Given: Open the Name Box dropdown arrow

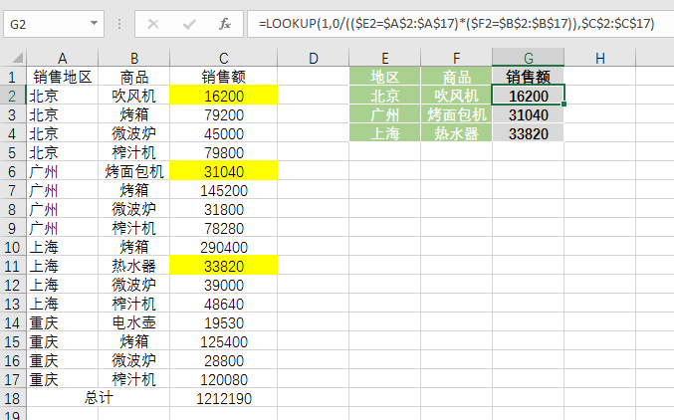Looking at the screenshot, I should click(x=94, y=23).
